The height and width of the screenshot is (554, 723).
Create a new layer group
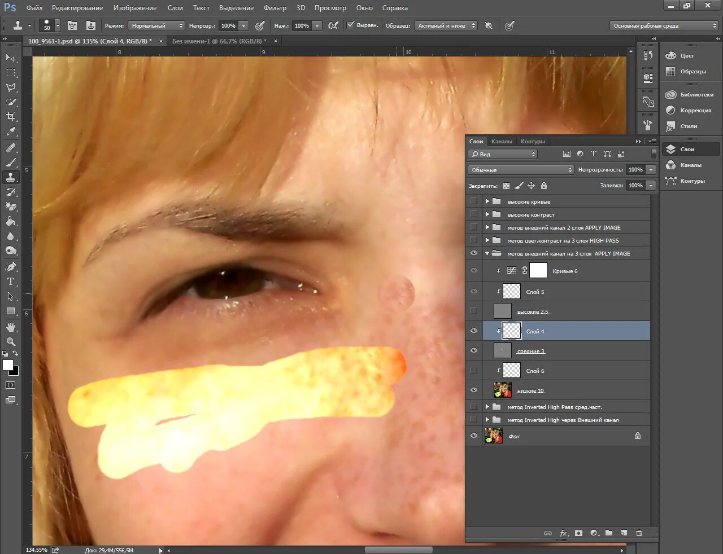(x=609, y=533)
